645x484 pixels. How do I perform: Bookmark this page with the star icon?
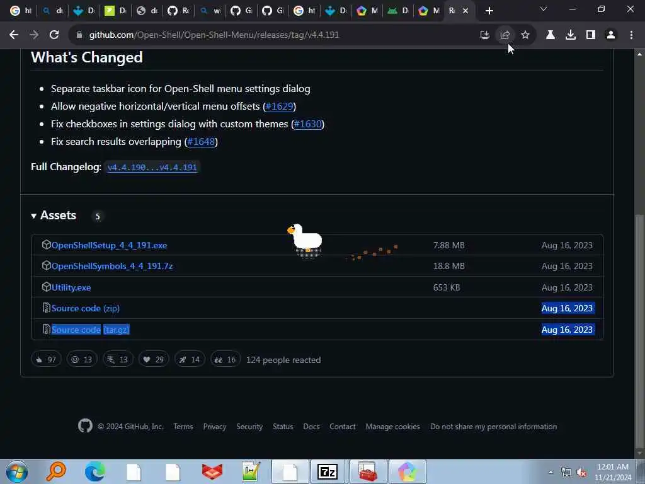tap(525, 35)
